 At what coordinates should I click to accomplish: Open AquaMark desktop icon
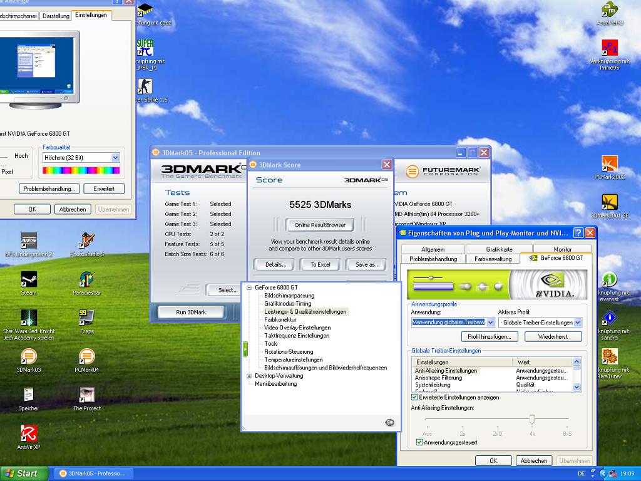pyautogui.click(x=610, y=9)
